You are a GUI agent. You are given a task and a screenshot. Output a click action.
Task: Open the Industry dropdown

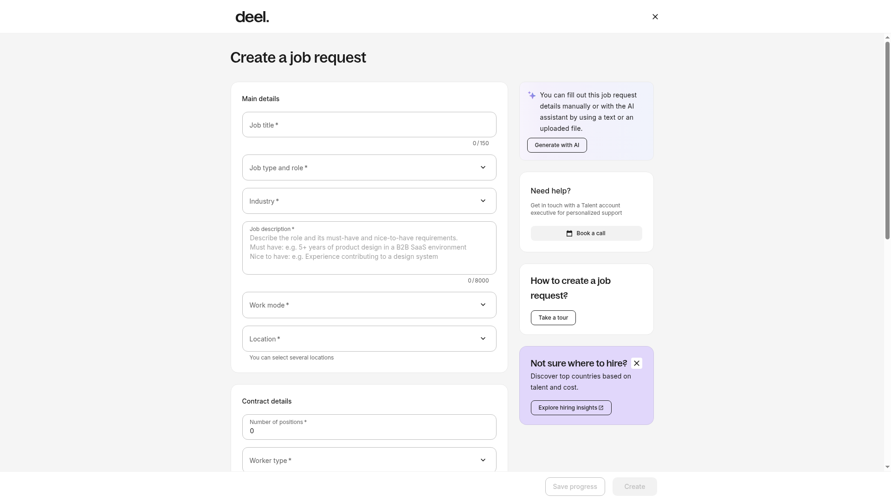pyautogui.click(x=369, y=201)
